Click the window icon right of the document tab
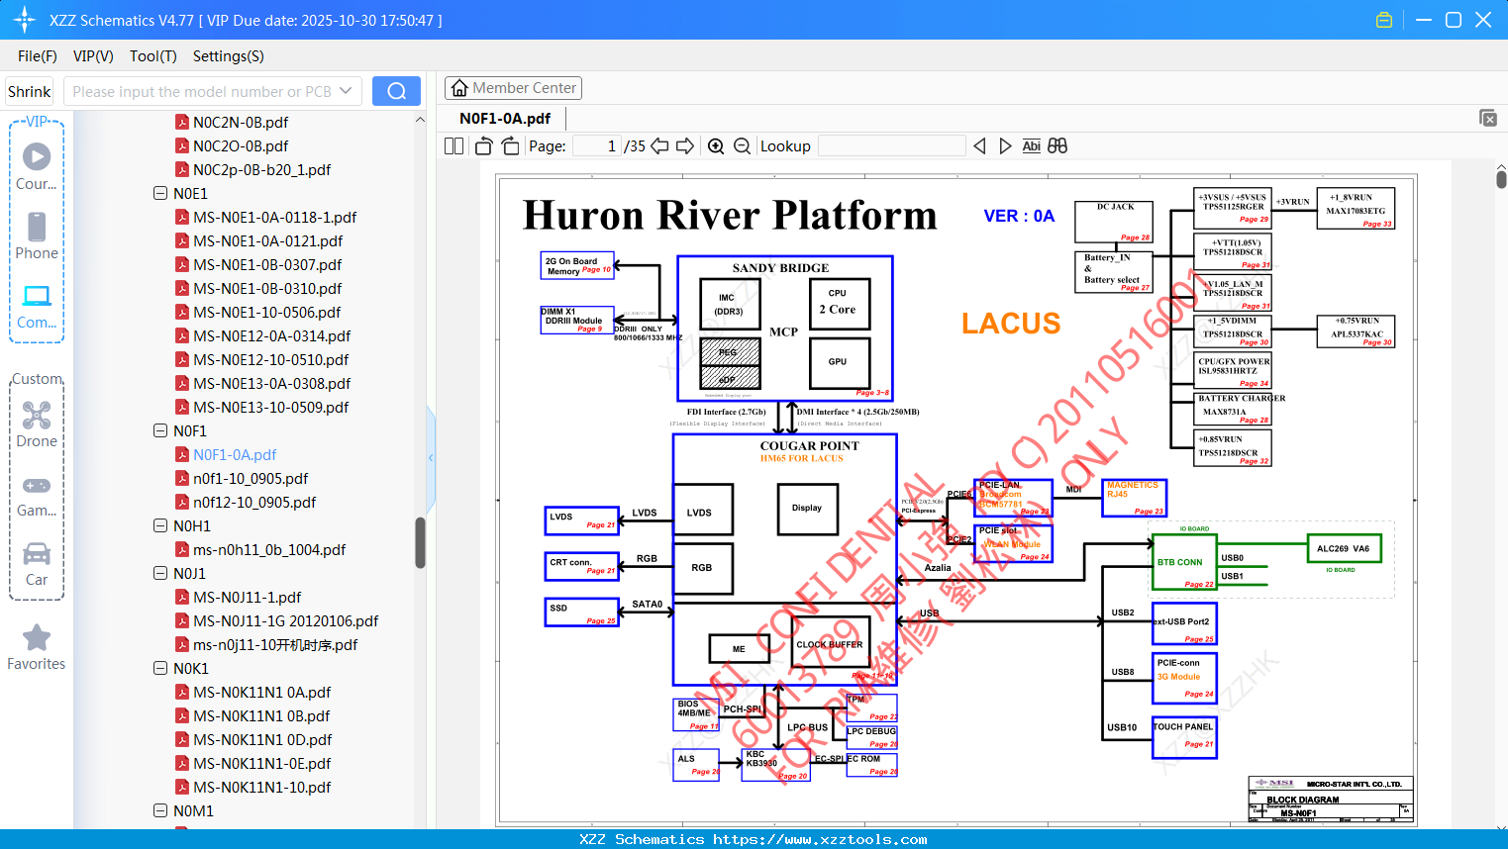This screenshot has width=1508, height=849. [x=1488, y=118]
